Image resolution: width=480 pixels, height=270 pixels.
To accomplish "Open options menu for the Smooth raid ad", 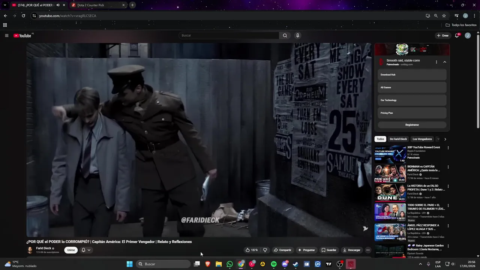I will click(x=436, y=62).
